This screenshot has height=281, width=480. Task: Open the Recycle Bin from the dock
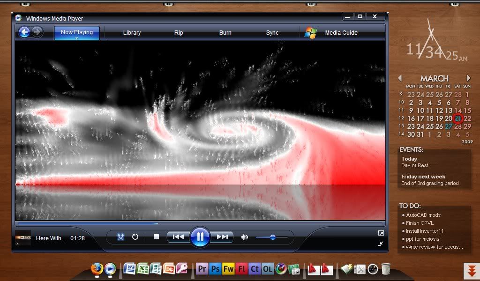(386, 269)
